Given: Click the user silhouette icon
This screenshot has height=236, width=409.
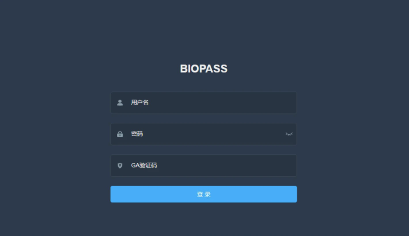Looking at the screenshot, I should 120,103.
